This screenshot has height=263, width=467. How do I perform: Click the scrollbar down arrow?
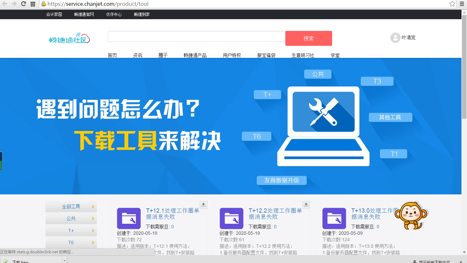point(464,252)
